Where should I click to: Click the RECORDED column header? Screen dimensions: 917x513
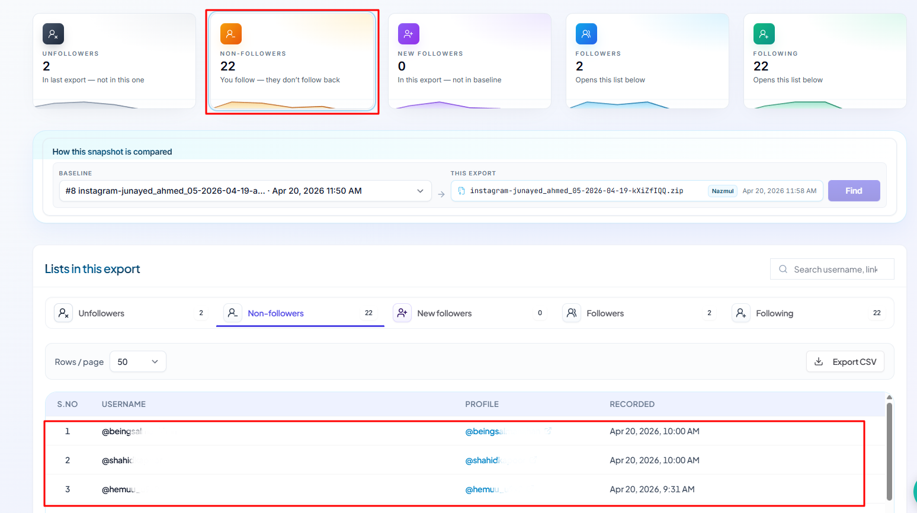tap(632, 404)
